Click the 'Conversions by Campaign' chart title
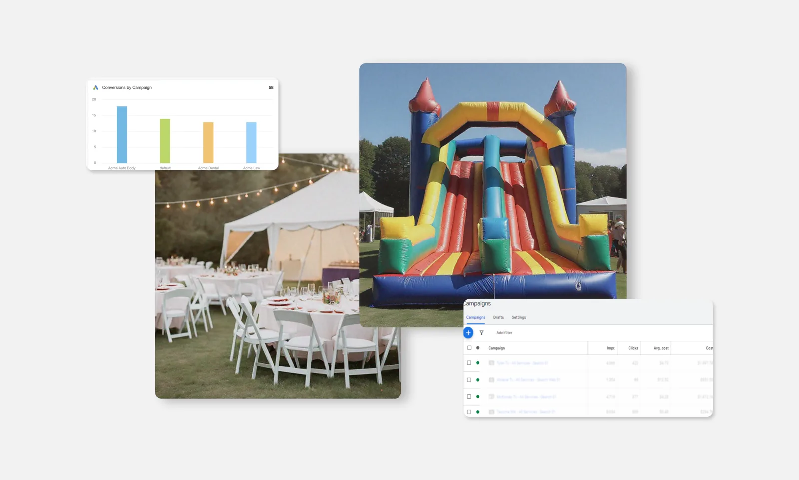This screenshot has height=480, width=799. coord(127,87)
